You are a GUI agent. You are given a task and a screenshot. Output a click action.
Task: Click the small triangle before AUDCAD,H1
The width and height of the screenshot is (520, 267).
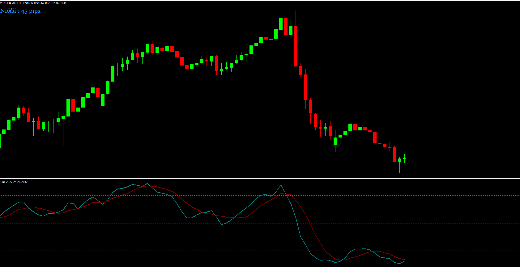click(x=1, y=3)
